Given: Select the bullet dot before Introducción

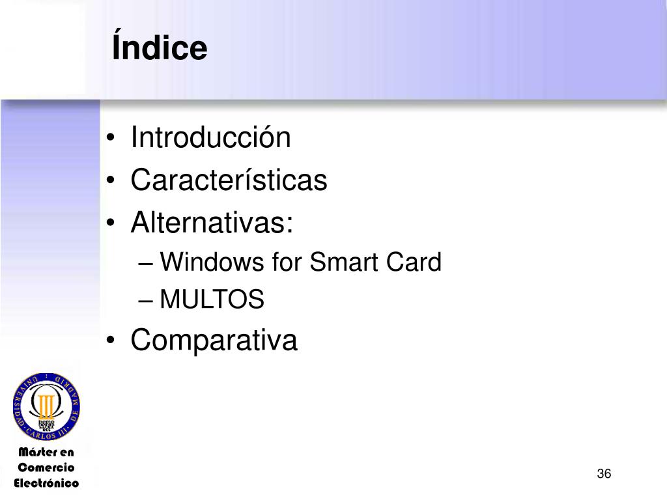Looking at the screenshot, I should [111, 138].
